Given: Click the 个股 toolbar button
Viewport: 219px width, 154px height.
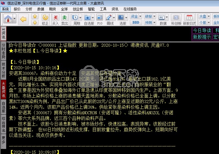Looking at the screenshot, I should click(203, 22).
